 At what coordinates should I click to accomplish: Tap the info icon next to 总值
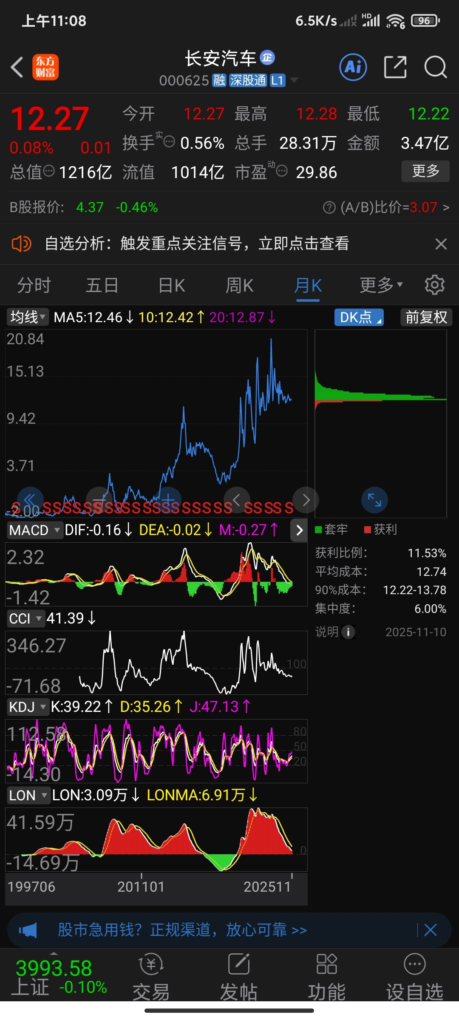(49, 171)
